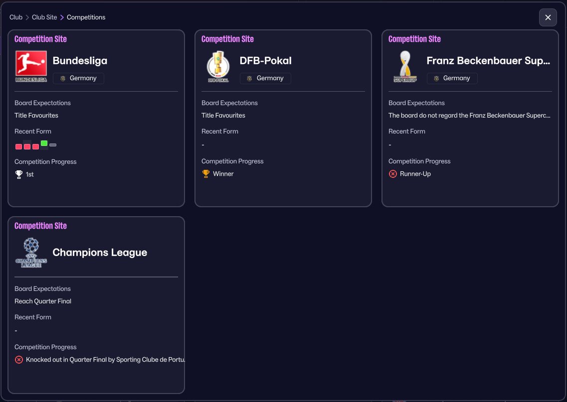Click Recent Form label on DFB-Pokal card
Image resolution: width=567 pixels, height=402 pixels.
[x=220, y=132]
